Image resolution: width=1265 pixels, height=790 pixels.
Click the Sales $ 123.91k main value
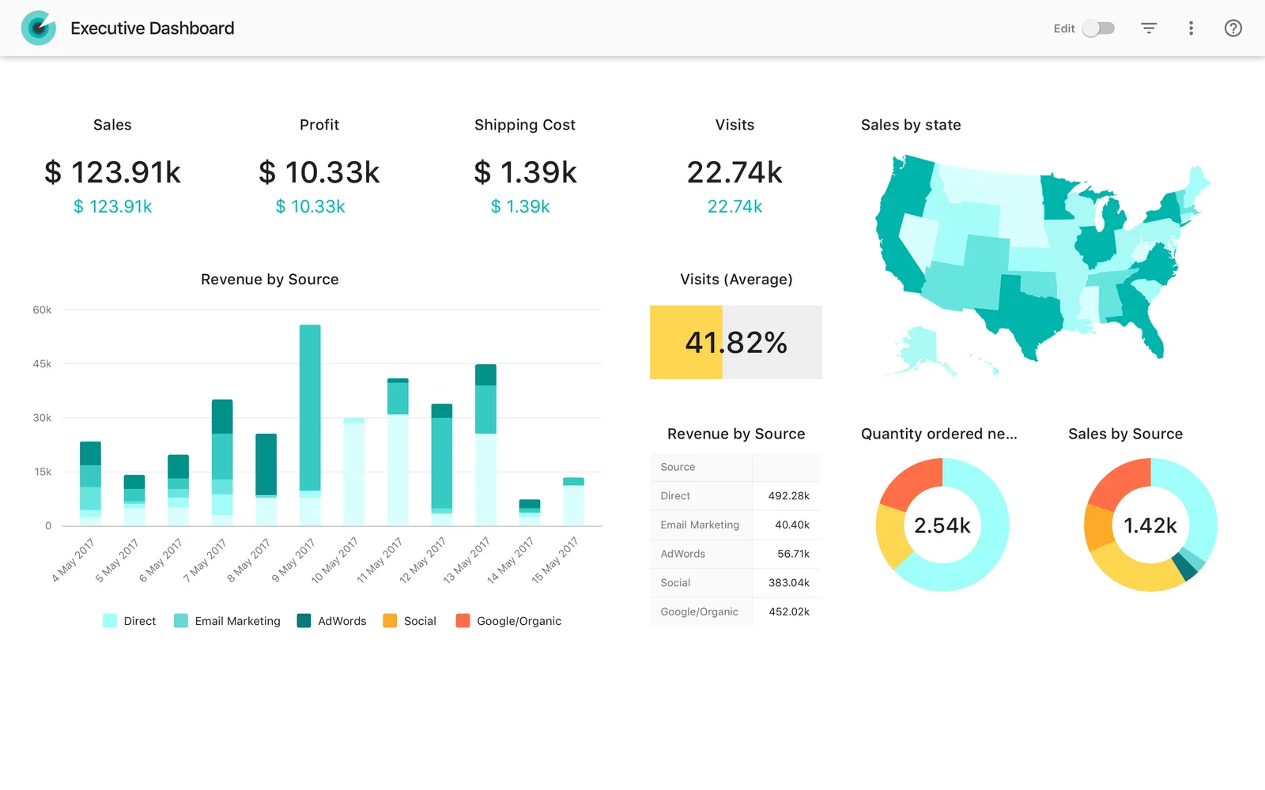pyautogui.click(x=112, y=172)
